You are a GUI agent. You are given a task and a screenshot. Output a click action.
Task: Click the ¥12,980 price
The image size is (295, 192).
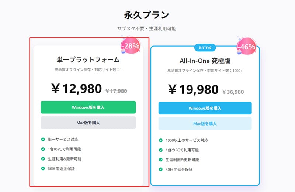tap(77, 89)
